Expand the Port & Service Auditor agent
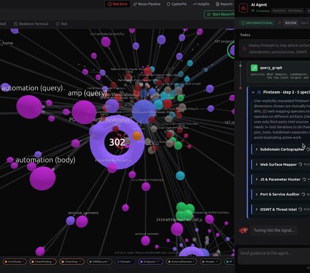Viewport: 310px width, 273px height. click(257, 194)
